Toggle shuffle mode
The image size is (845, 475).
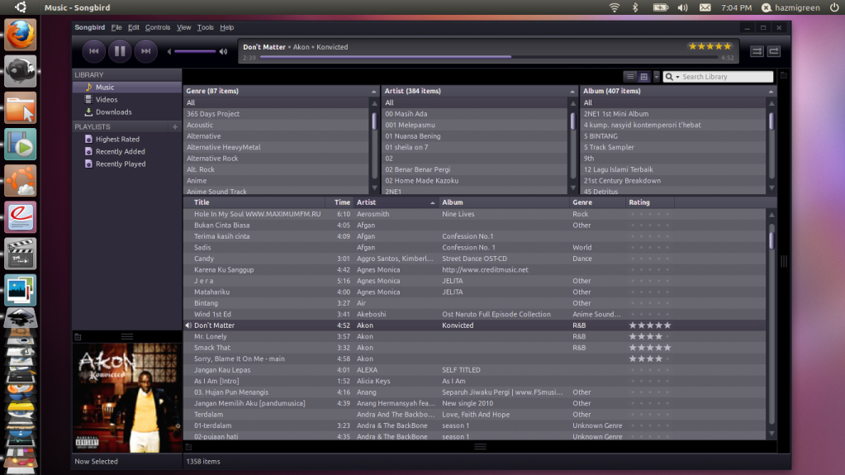tap(757, 51)
